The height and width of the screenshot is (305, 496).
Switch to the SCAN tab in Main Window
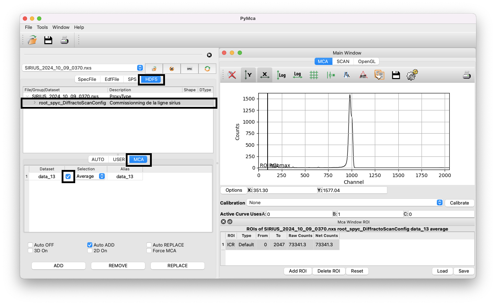tap(343, 61)
